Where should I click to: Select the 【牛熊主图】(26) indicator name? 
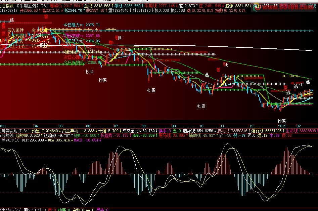coord(32,6)
